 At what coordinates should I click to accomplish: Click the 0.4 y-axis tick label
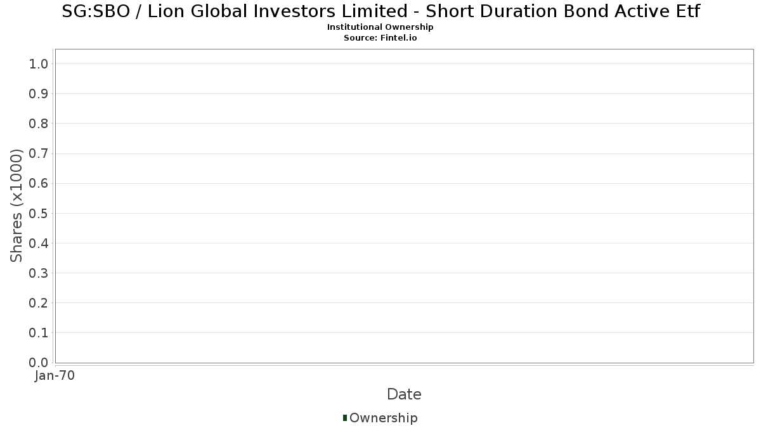pyautogui.click(x=39, y=243)
